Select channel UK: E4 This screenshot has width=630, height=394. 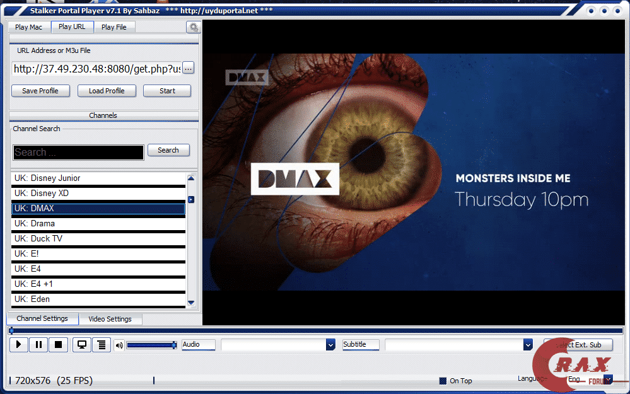[98, 269]
